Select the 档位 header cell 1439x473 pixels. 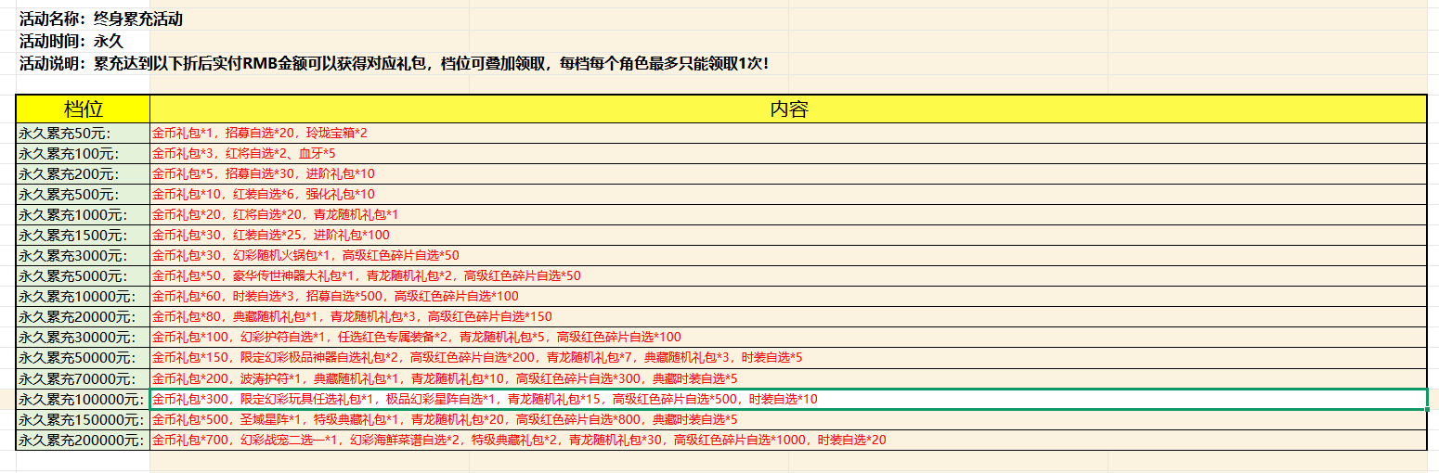pyautogui.click(x=83, y=109)
